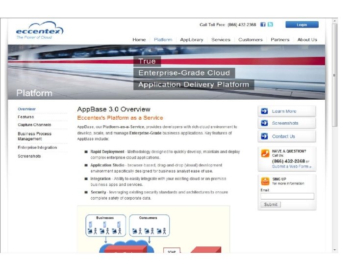Click the Eccentex's Platform as a Service subheading

click(x=120, y=118)
